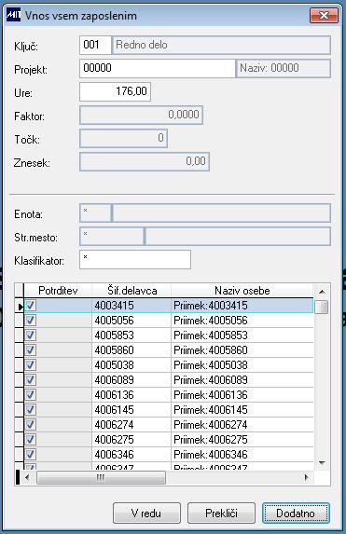The height and width of the screenshot is (534, 346).
Task: Select worker code cell 4005860
Action: click(x=131, y=350)
